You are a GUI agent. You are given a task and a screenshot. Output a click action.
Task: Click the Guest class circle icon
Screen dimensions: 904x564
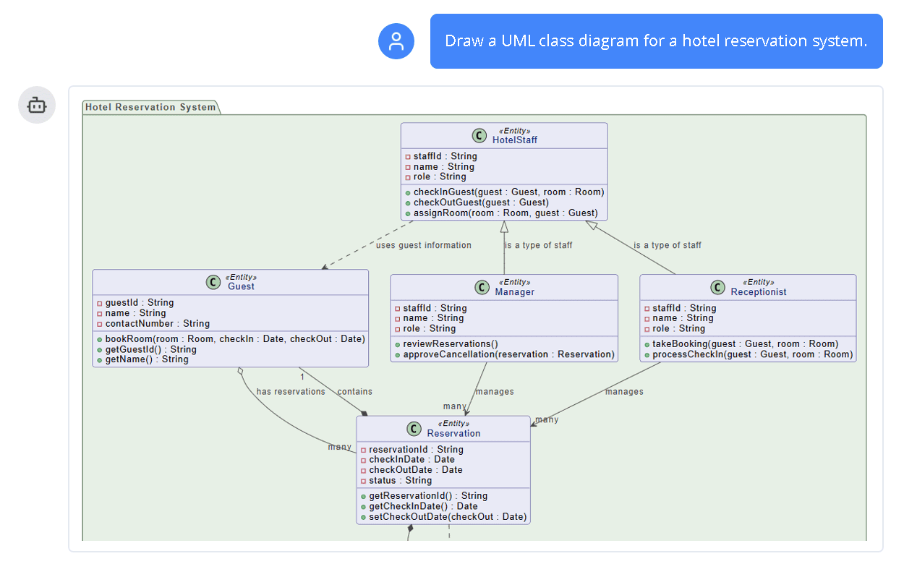pos(213,282)
